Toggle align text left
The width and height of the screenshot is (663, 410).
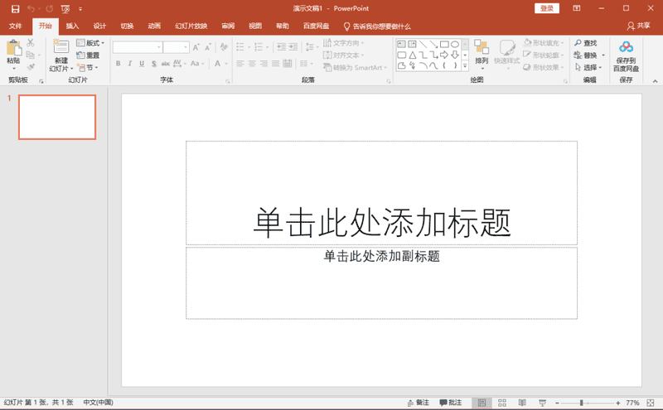point(240,64)
